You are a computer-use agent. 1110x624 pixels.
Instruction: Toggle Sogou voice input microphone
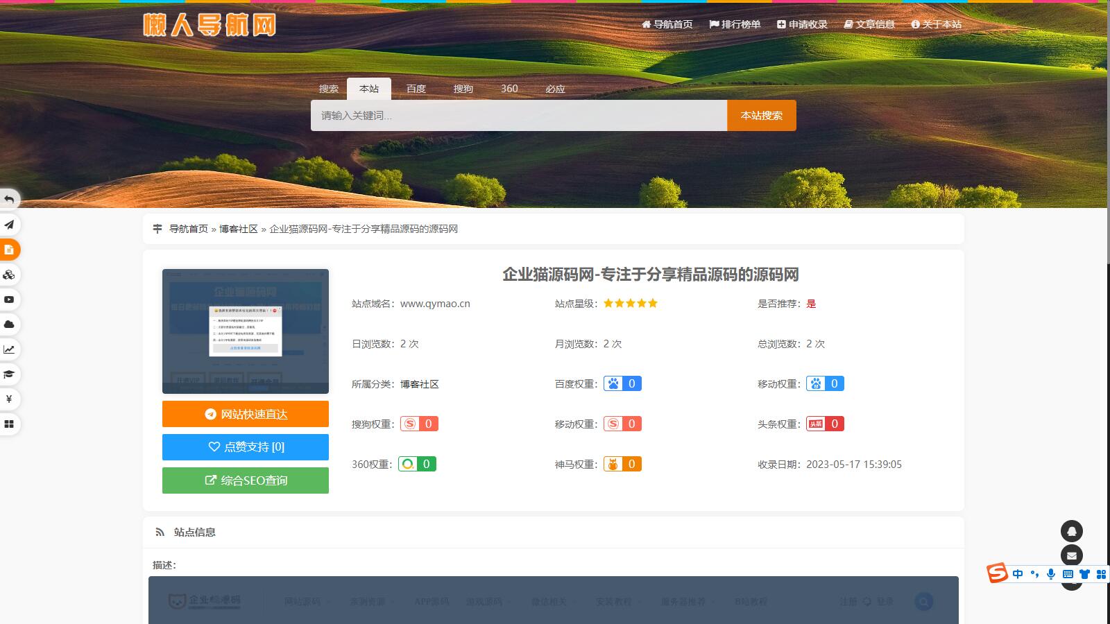[x=1051, y=574]
